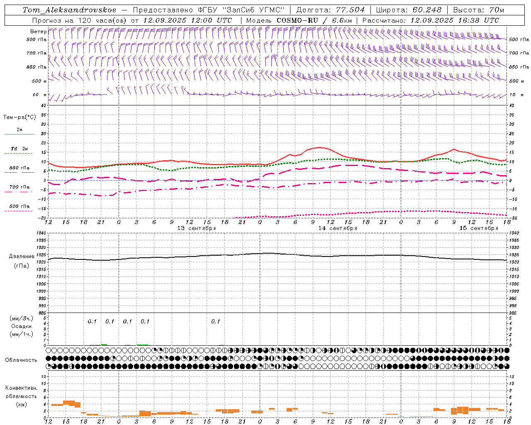The height and width of the screenshot is (425, 531).
Task: Click the Давление pressure label
Action: pos(21,256)
